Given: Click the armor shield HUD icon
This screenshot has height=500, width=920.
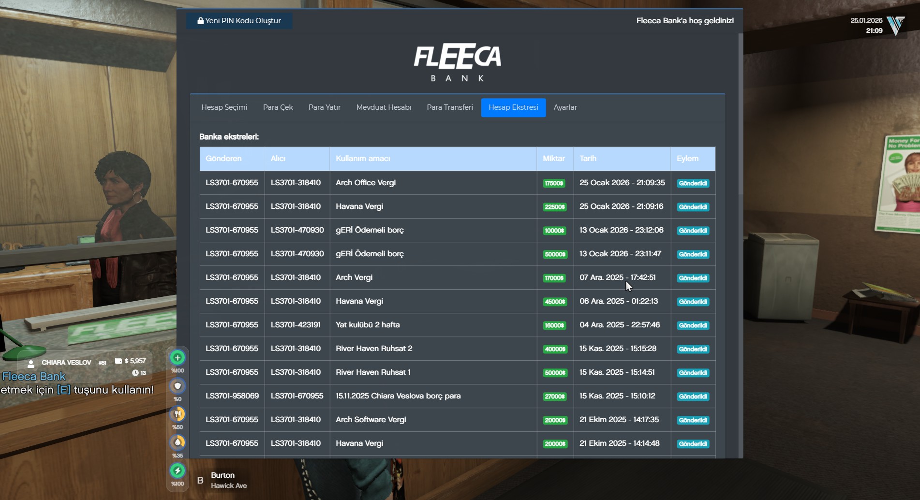Looking at the screenshot, I should (178, 386).
